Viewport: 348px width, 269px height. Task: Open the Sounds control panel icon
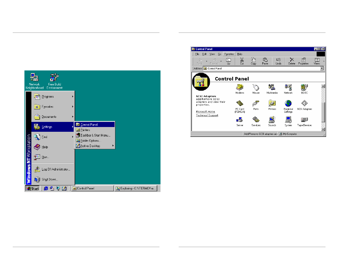tap(272, 122)
